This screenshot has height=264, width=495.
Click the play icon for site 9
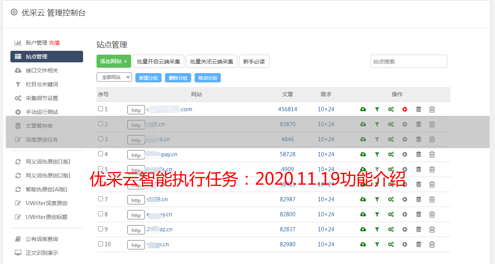[x=405, y=229]
